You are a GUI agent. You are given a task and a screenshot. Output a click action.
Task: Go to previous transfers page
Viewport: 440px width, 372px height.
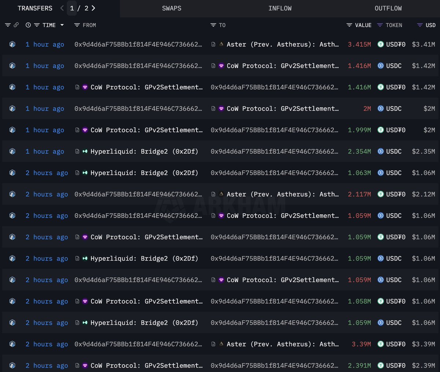62,8
